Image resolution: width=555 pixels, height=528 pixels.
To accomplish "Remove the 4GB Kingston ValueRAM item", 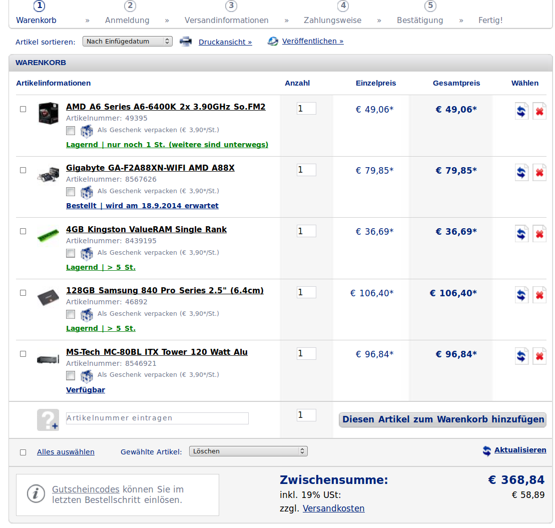I will click(539, 234).
